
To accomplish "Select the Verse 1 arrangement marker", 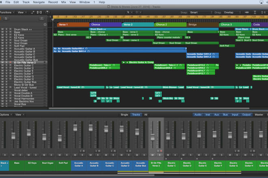I will pyautogui.click(x=73, y=25).
